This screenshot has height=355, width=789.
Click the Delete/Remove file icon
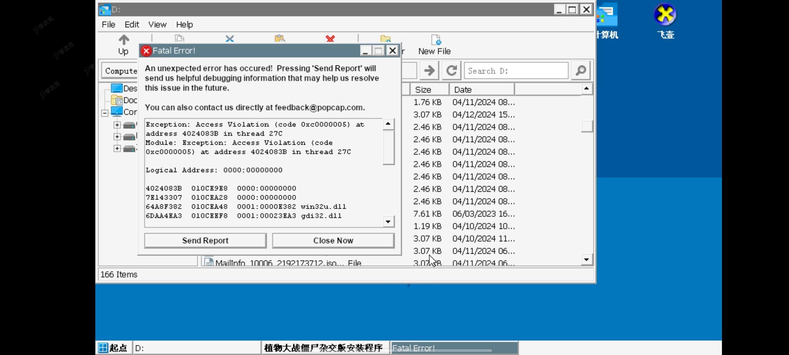330,39
